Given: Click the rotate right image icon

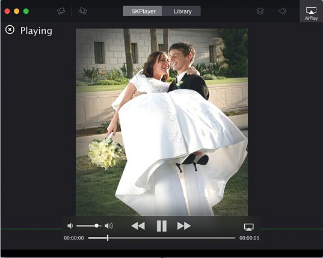Looking at the screenshot, I should (82, 11).
